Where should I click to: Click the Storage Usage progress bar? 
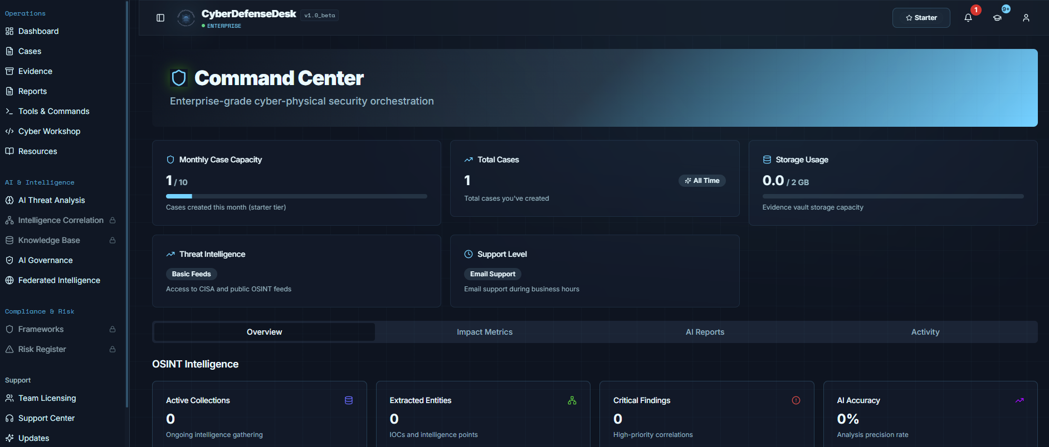[893, 196]
